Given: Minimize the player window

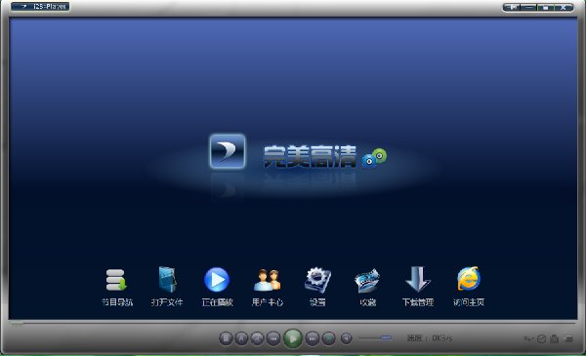Looking at the screenshot, I should [x=528, y=7].
